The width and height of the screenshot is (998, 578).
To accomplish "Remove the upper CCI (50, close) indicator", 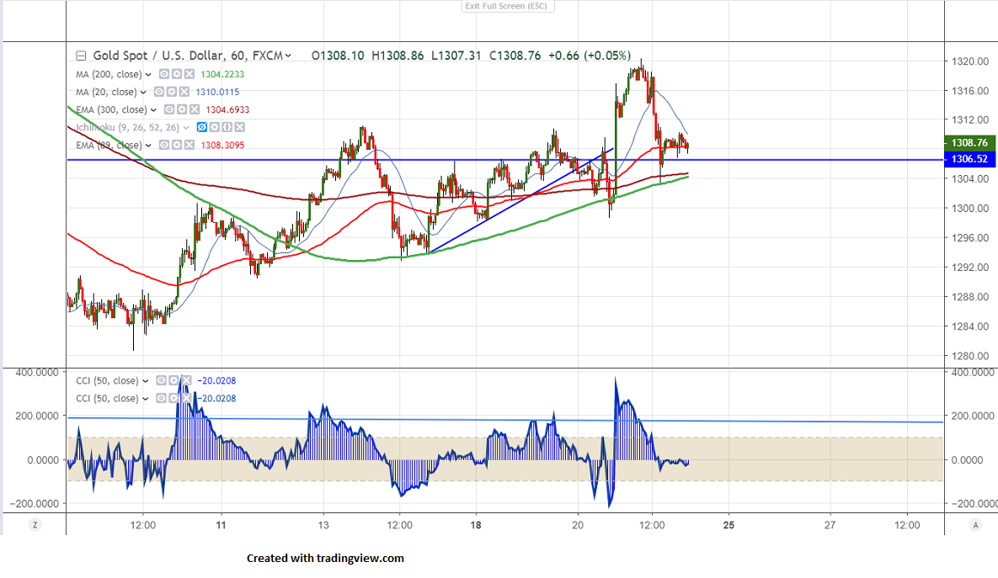I will coord(186,380).
